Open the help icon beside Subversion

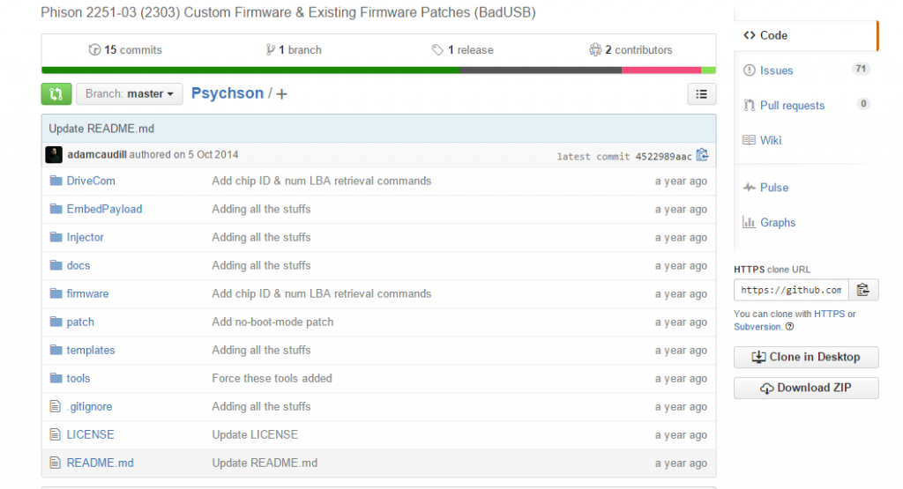789,327
